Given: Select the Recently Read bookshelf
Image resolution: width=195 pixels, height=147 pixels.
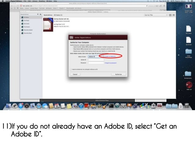Looking at the screenshot, I should pos(31,33).
